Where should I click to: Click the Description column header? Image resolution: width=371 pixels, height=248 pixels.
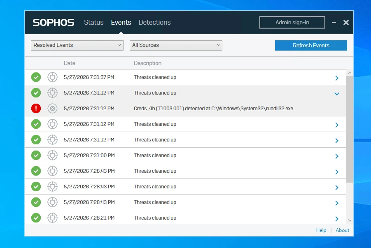(148, 63)
